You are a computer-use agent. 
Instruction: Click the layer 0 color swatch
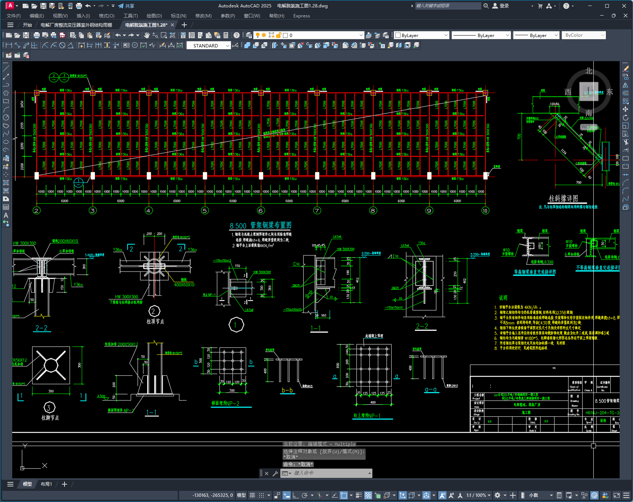click(285, 35)
